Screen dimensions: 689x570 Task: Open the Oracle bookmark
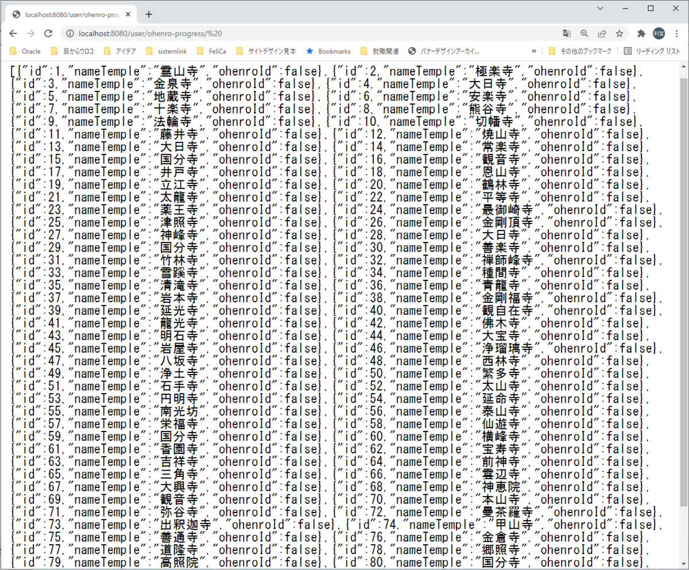[x=25, y=51]
